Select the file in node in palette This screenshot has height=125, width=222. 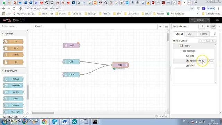point(14,48)
